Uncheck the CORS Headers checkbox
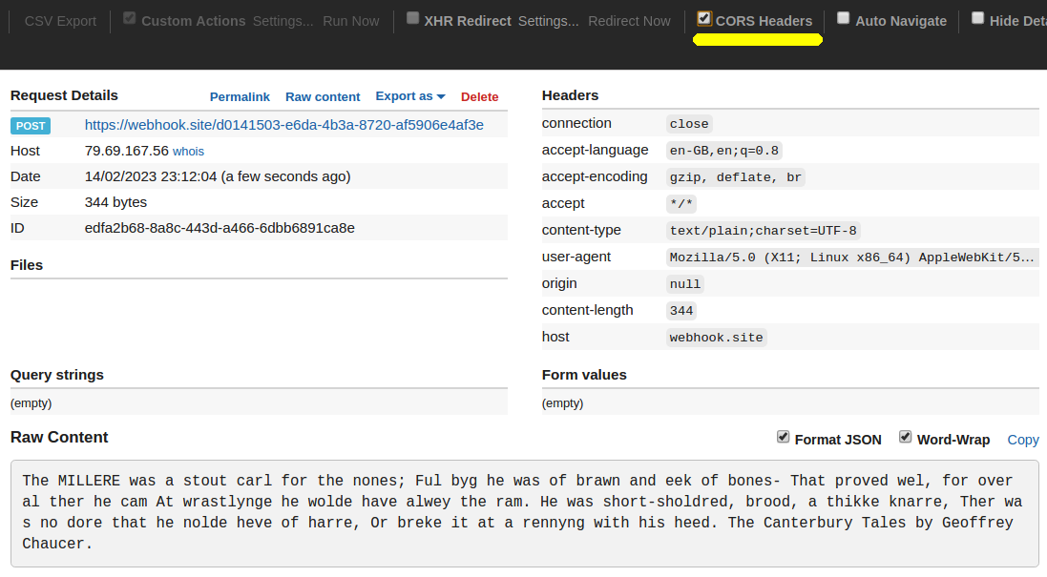The image size is (1047, 577). [x=704, y=18]
